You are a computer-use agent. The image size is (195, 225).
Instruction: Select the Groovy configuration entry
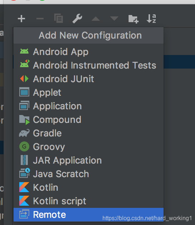tap(89, 147)
